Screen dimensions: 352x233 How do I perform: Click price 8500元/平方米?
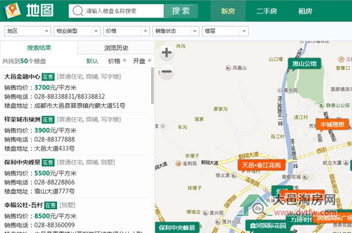coord(55,216)
